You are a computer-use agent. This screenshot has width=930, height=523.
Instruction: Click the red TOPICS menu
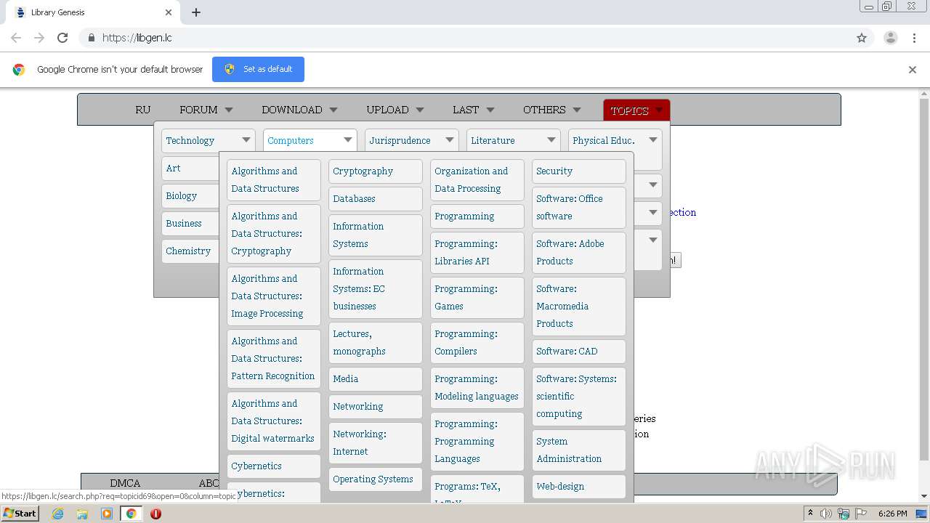click(636, 110)
